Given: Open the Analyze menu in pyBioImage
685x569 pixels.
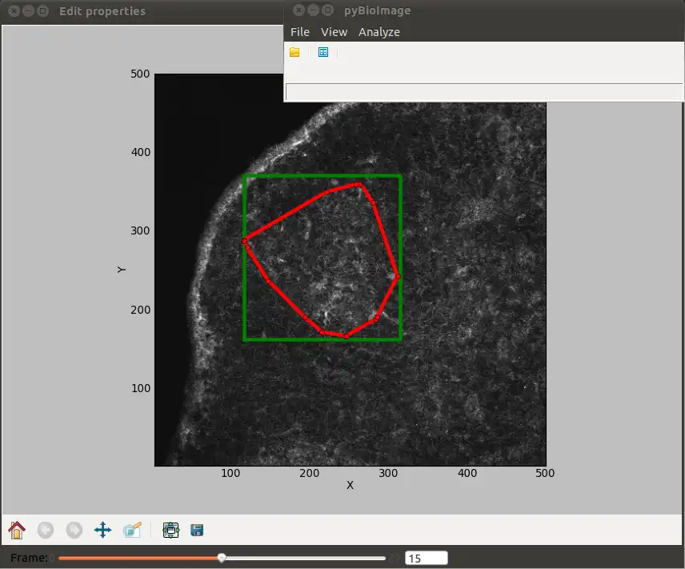Looking at the screenshot, I should click(379, 32).
